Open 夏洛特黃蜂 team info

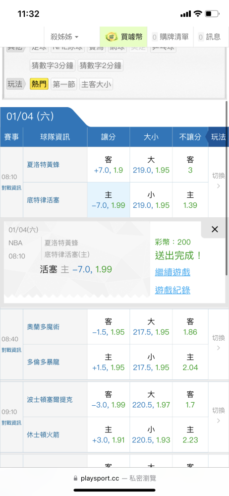click(43, 165)
